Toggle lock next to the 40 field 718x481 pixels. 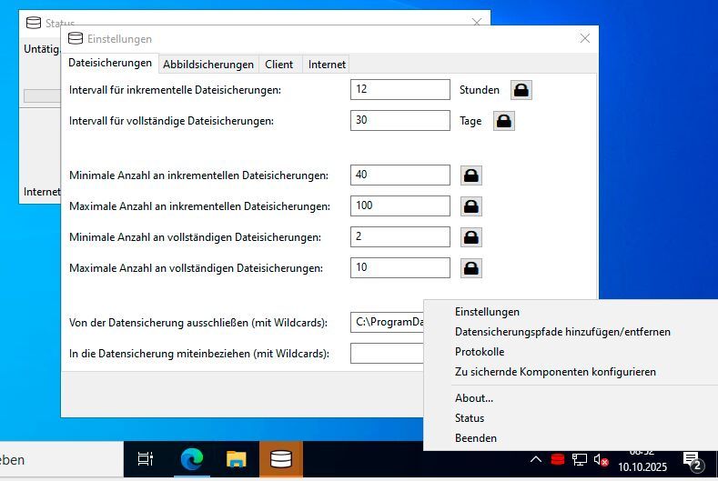pos(471,175)
